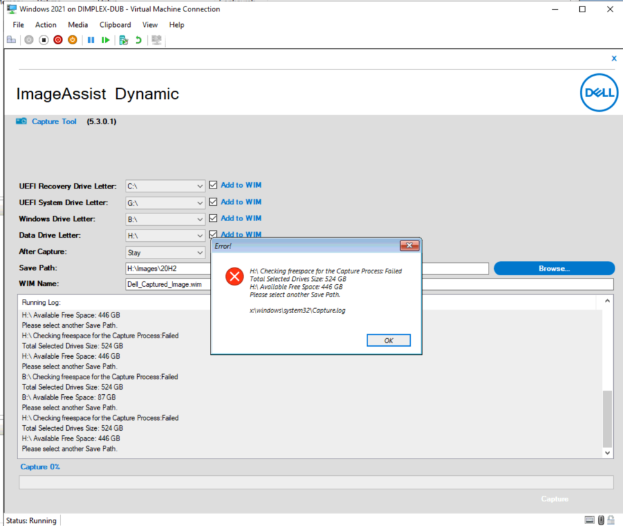The height and width of the screenshot is (526, 623).
Task: Click the "x:\windows\system32\Capture.log" path text
Action: coord(297,310)
